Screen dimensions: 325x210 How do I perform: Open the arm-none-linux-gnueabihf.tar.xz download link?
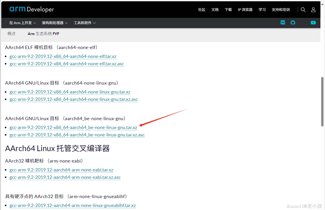click(x=73, y=205)
